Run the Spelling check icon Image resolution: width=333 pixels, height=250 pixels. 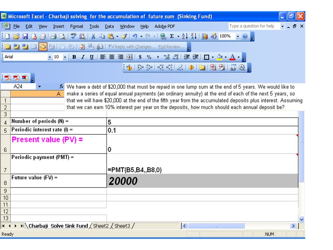pos(74,36)
